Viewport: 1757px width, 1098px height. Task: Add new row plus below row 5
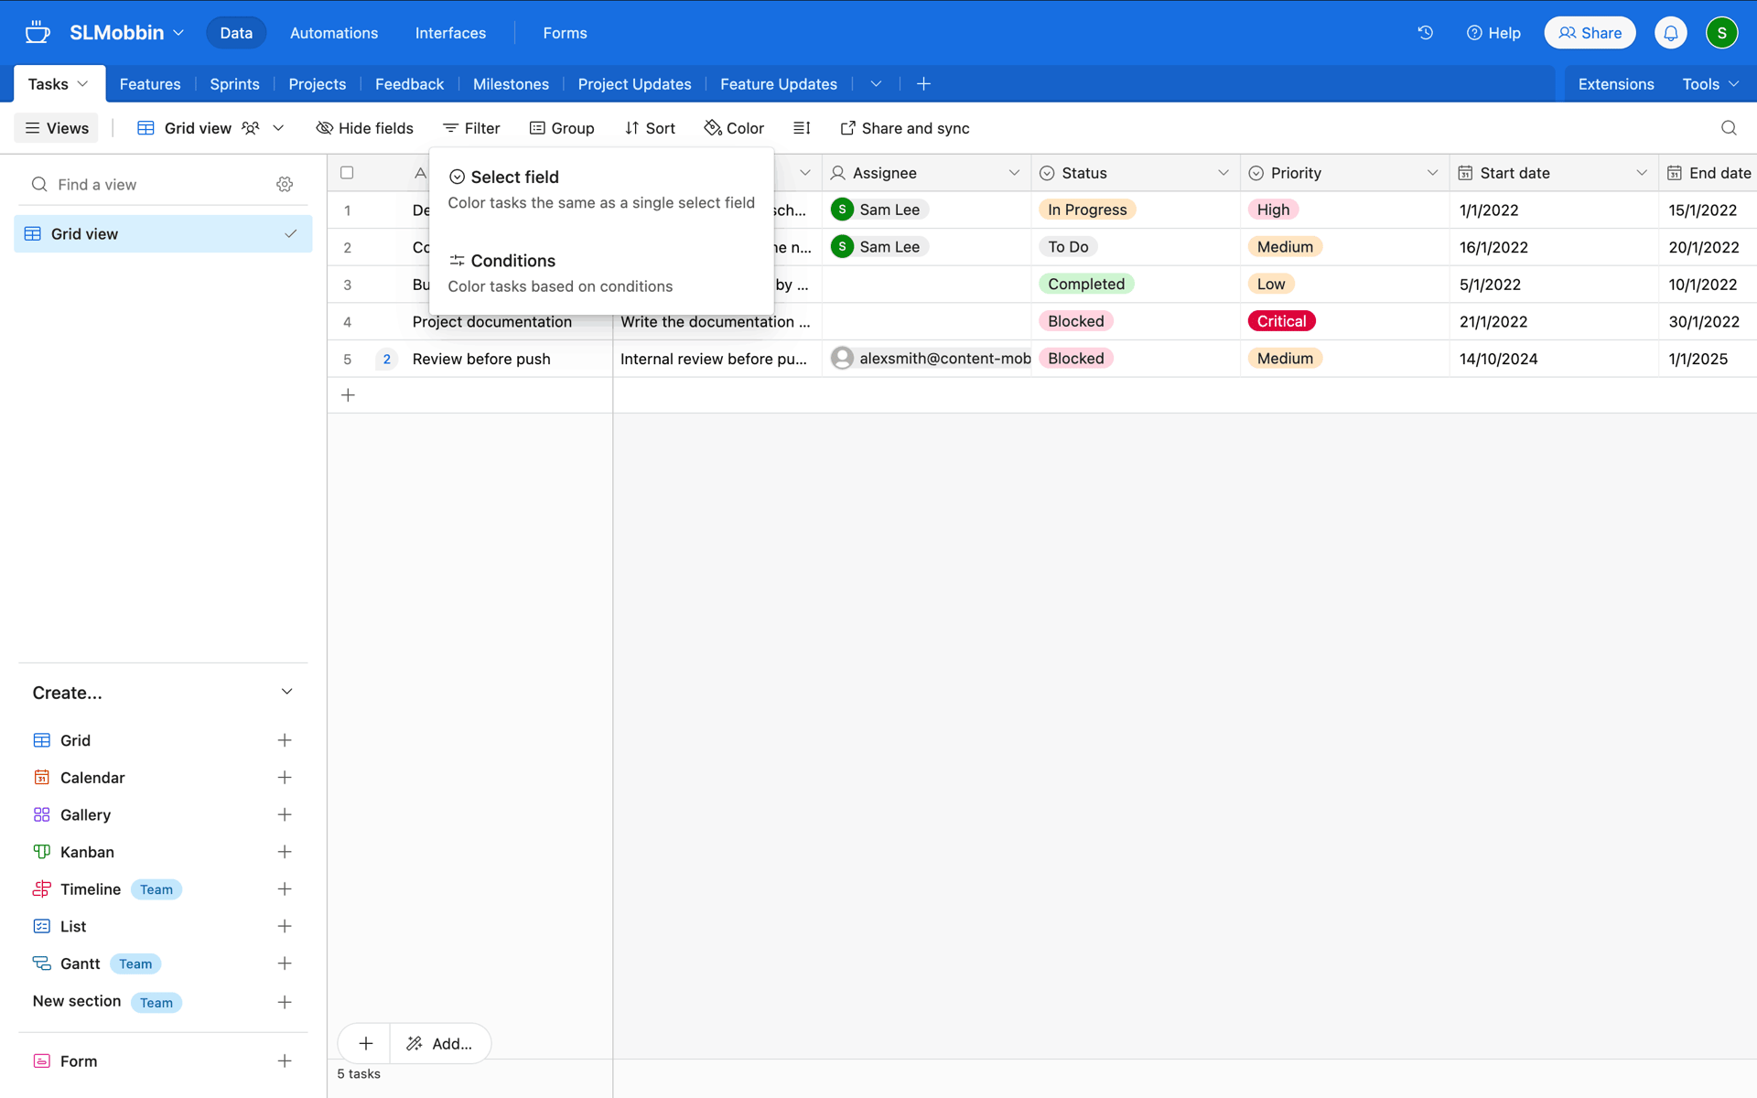348,395
